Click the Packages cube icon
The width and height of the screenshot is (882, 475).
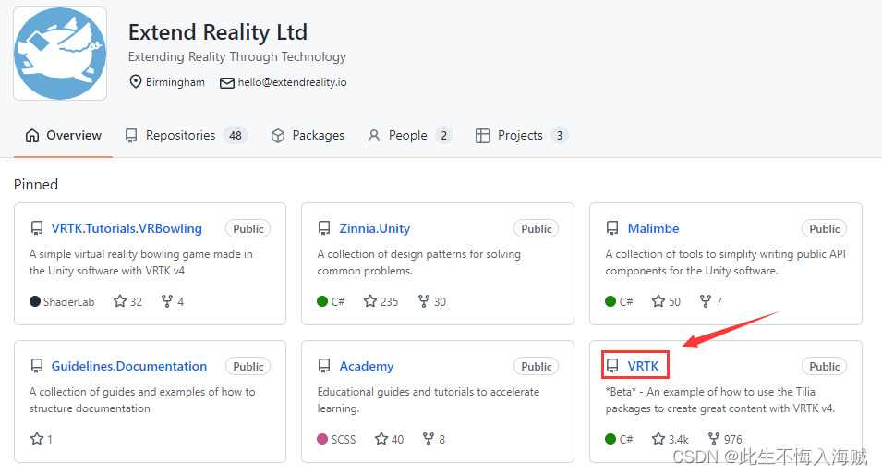coord(278,136)
